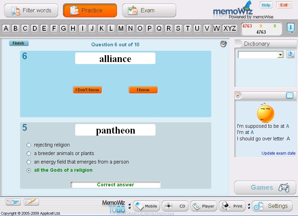Select letter T filter
Image resolution: width=298 pixels, height=216 pixels.
[188, 28]
